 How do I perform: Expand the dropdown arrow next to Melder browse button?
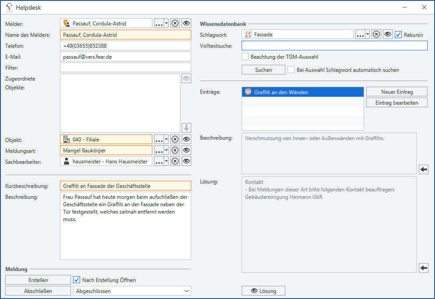pyautogui.click(x=165, y=23)
